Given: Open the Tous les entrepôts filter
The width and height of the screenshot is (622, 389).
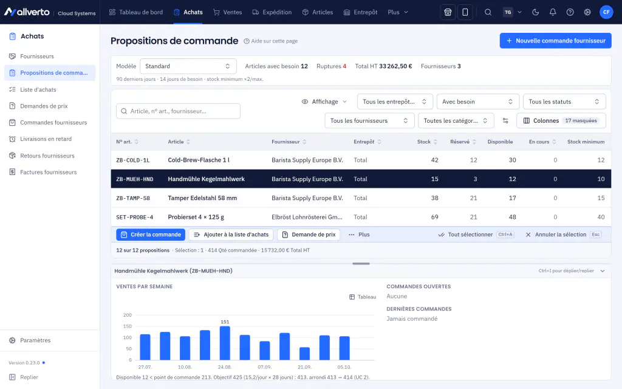Looking at the screenshot, I should coord(395,102).
